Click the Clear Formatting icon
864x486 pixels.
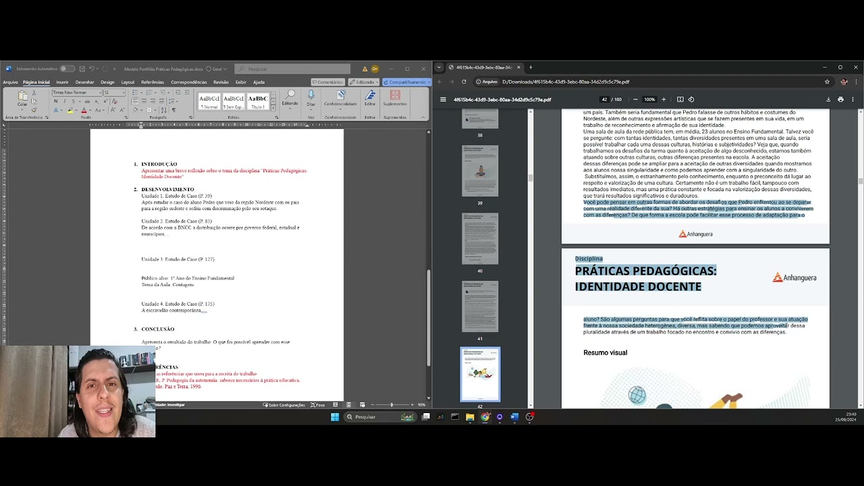click(x=115, y=101)
